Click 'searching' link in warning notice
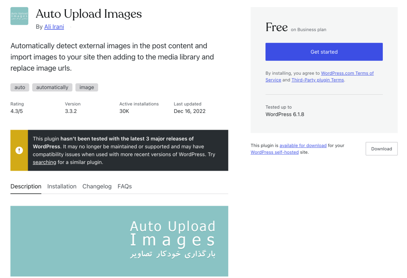 click(x=45, y=162)
